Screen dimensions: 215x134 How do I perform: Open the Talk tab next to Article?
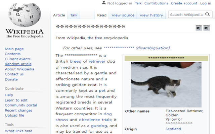click(x=74, y=15)
